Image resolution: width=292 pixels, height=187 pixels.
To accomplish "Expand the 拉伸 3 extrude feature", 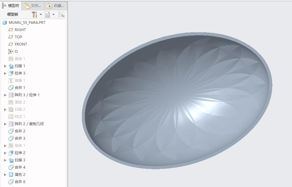I will tap(5, 73).
